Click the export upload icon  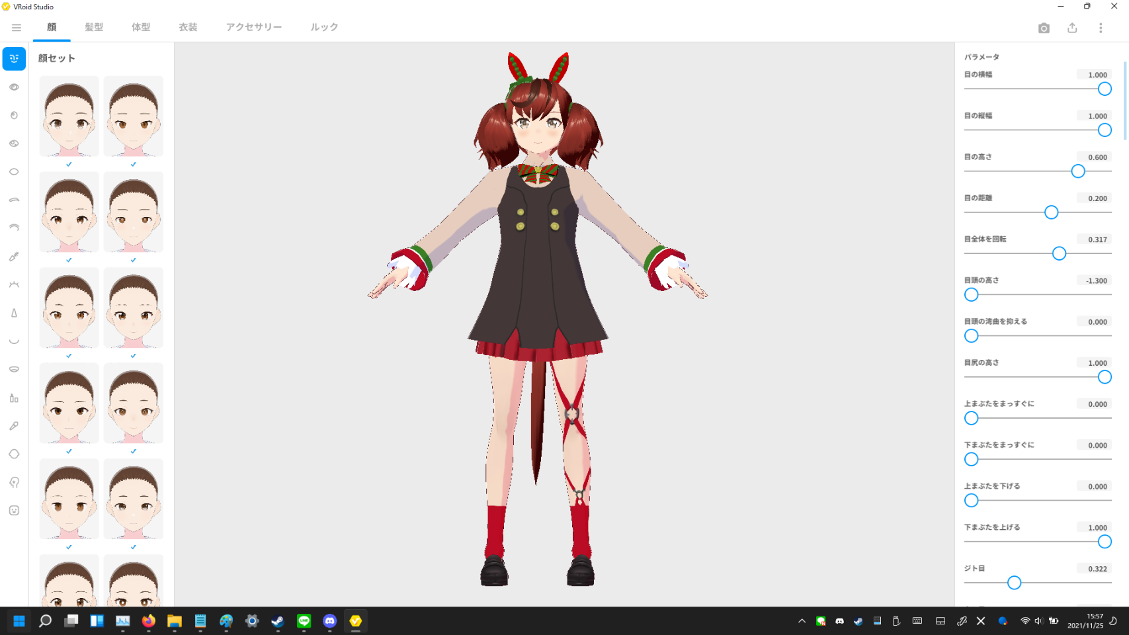click(x=1072, y=28)
